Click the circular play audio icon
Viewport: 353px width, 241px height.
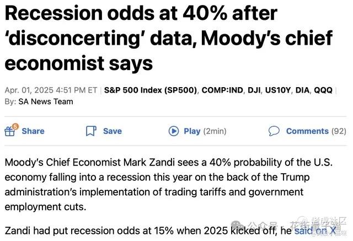pos(174,131)
